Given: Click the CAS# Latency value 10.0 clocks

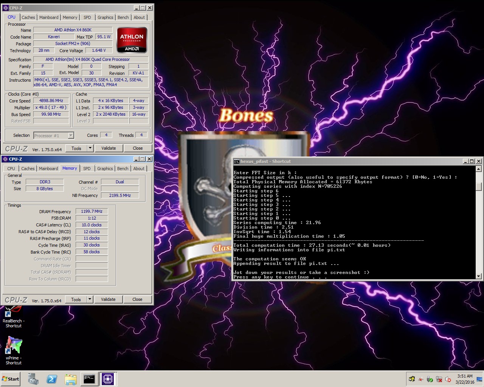Looking at the screenshot, I should coord(92,225).
